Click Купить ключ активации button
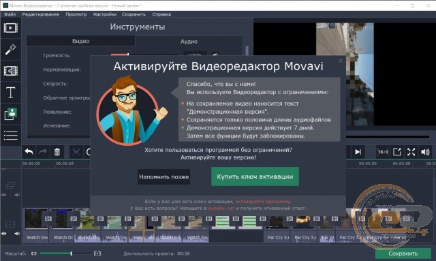 255,176
